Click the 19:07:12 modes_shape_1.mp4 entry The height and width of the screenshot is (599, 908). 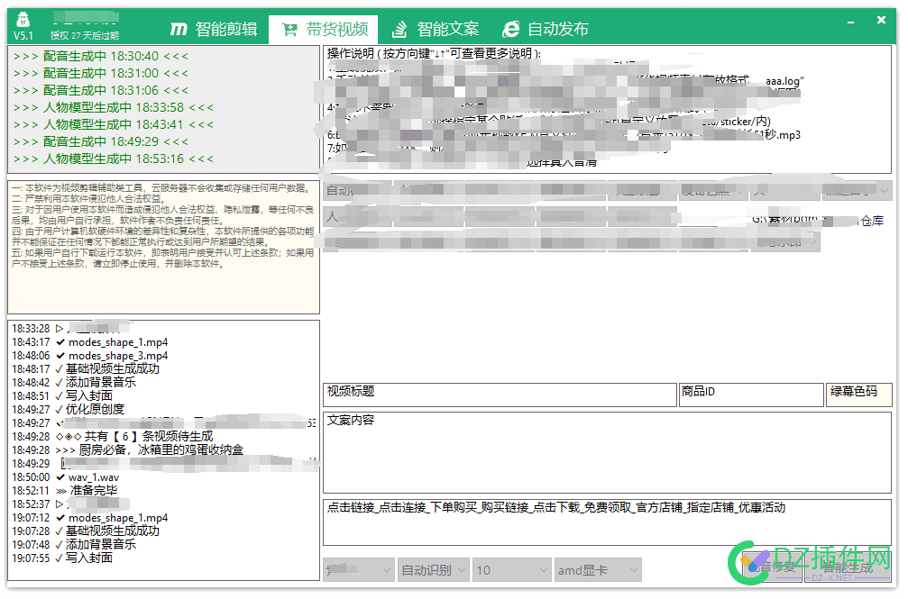click(x=90, y=517)
